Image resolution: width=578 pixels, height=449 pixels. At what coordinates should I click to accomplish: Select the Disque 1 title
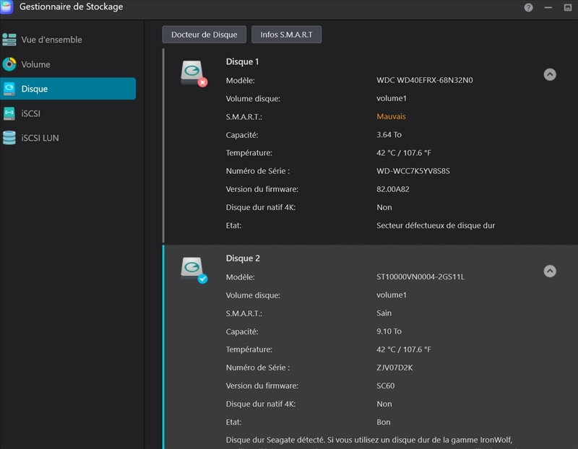tap(242, 62)
